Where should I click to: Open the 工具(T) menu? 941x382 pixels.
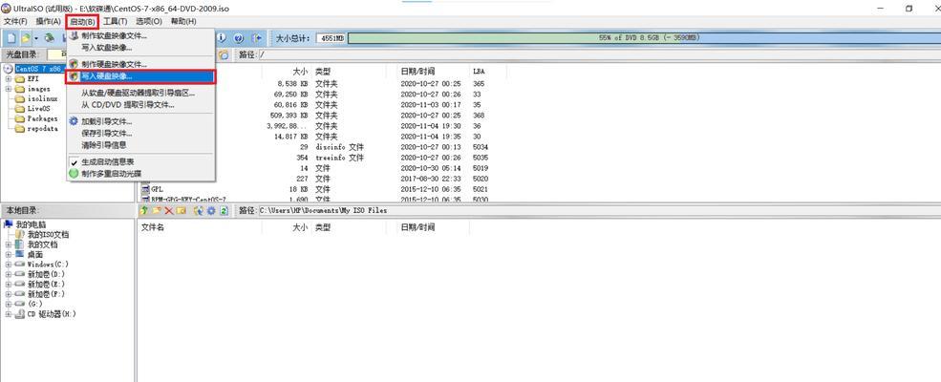[116, 22]
